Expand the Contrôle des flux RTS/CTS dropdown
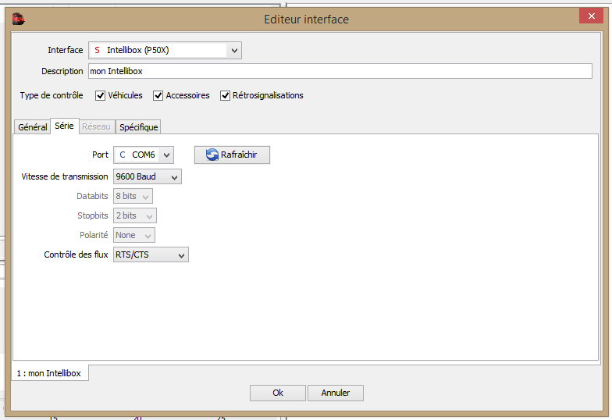 tap(151, 254)
